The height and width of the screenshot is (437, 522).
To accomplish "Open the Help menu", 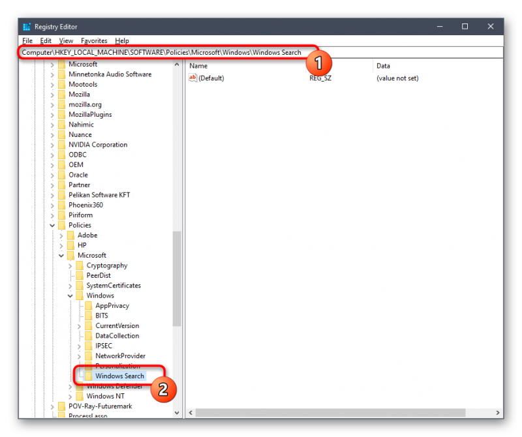I will pos(122,40).
